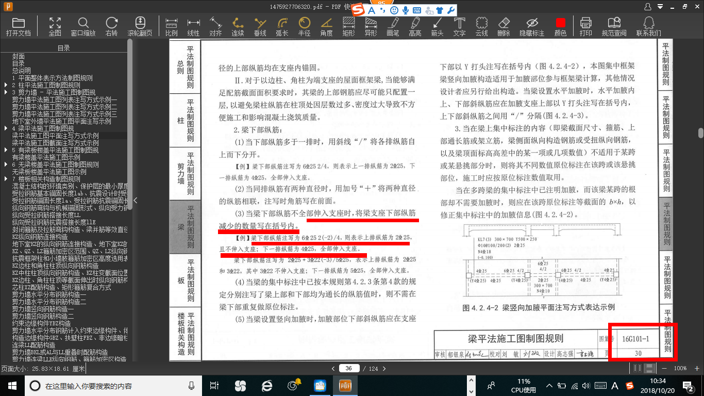The width and height of the screenshot is (704, 396).
Task: Select the 弧长 arc length tool
Action: click(282, 26)
